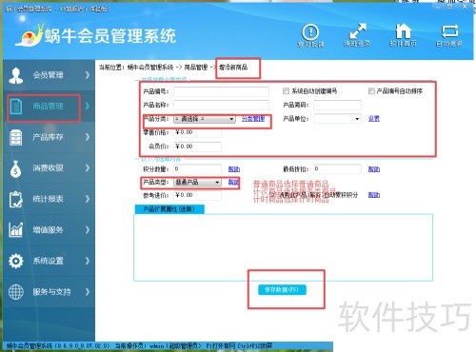Click the exclamation-mark help icon in header
This screenshot has width=476, height=352.
310,32
